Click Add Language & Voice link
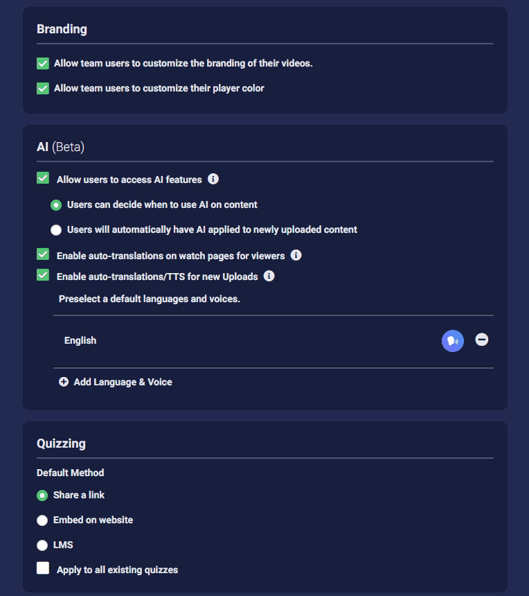Viewport: 529px width, 596px height. pyautogui.click(x=123, y=382)
